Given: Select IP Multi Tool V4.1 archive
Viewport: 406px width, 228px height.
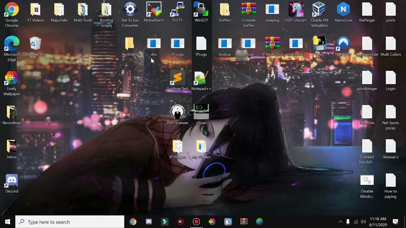Looking at the screenshot, I should 272,44.
